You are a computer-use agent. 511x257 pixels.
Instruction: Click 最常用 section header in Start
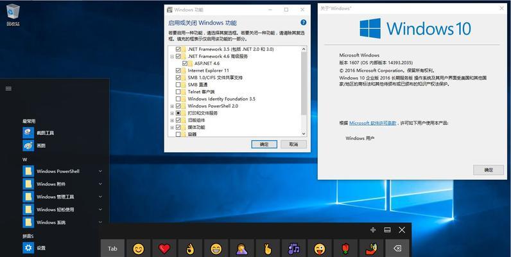coord(29,121)
